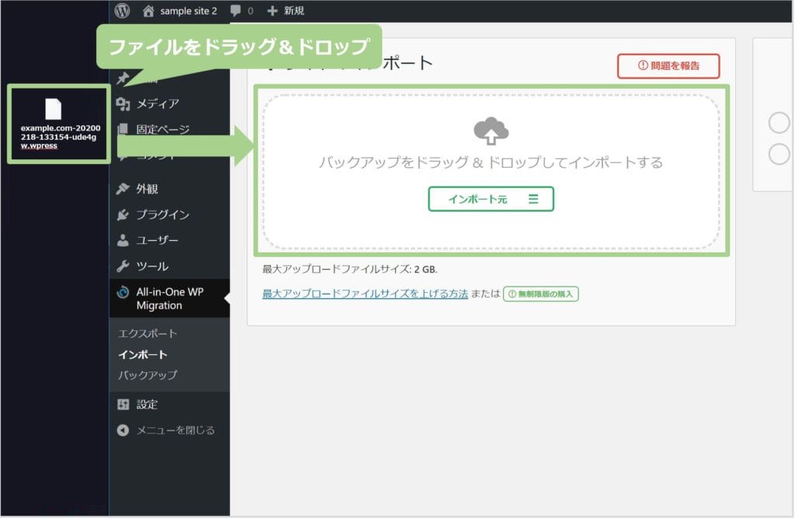The width and height of the screenshot is (795, 519).
Task: Open the プラグイン menu
Action: click(x=163, y=214)
